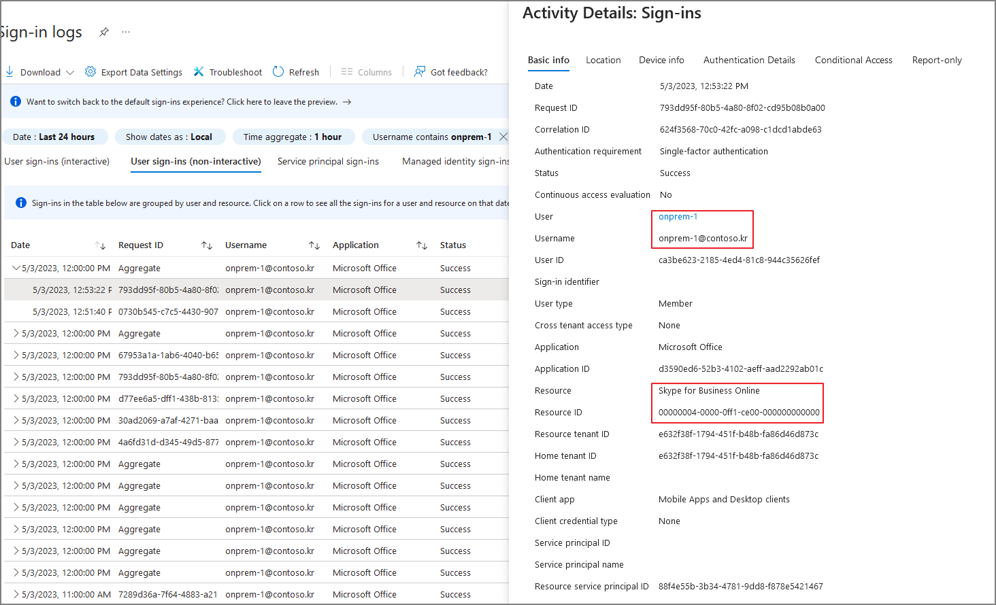The image size is (996, 605).
Task: Change the Show dates as Local filter
Action: coord(169,137)
